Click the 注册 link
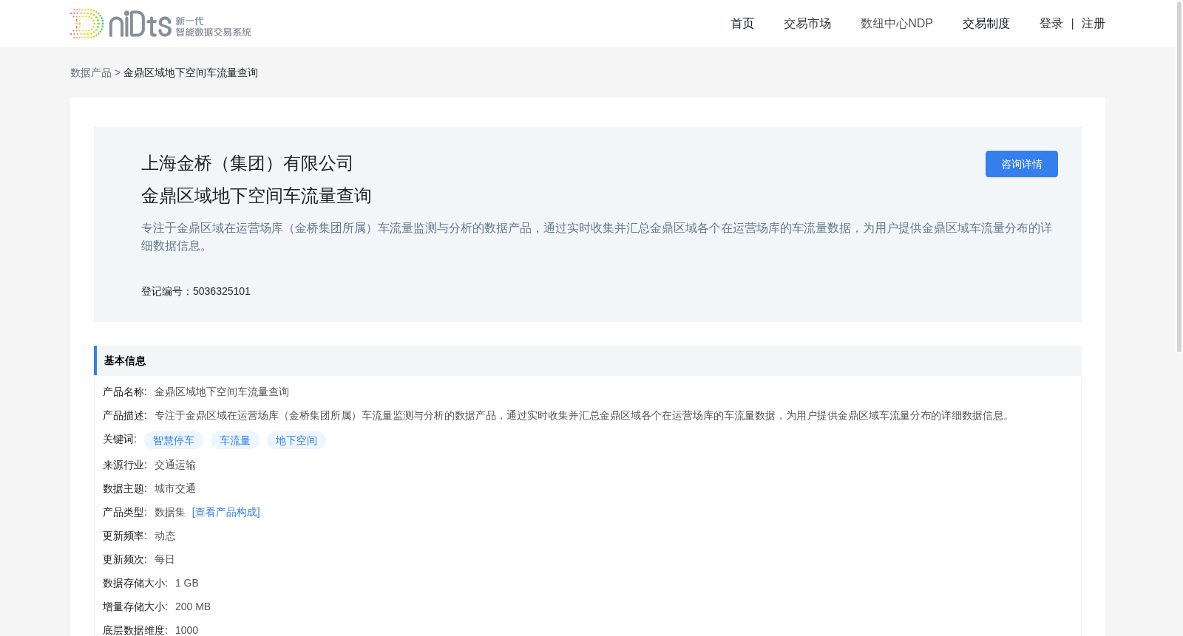Image resolution: width=1183 pixels, height=636 pixels. pos(1094,24)
